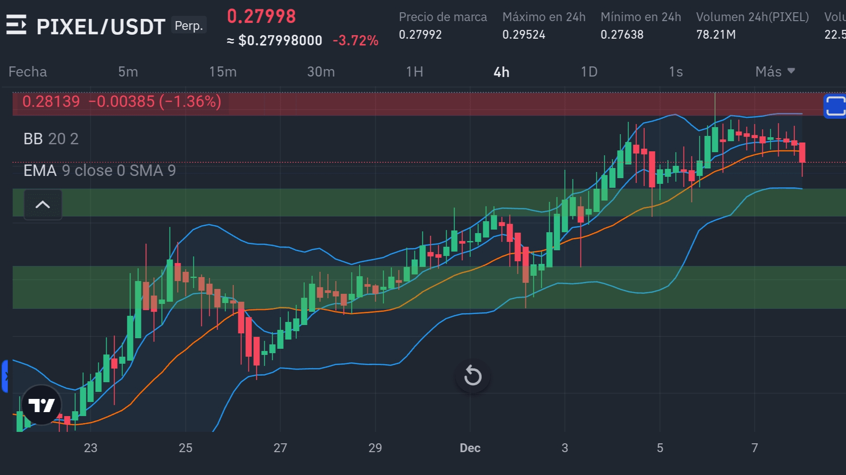The image size is (846, 475).
Task: Switch to the 1H timeframe
Action: 414,72
